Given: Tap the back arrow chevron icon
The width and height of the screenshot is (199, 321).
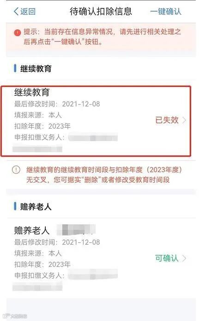Looking at the screenshot, I should pos(16,12).
